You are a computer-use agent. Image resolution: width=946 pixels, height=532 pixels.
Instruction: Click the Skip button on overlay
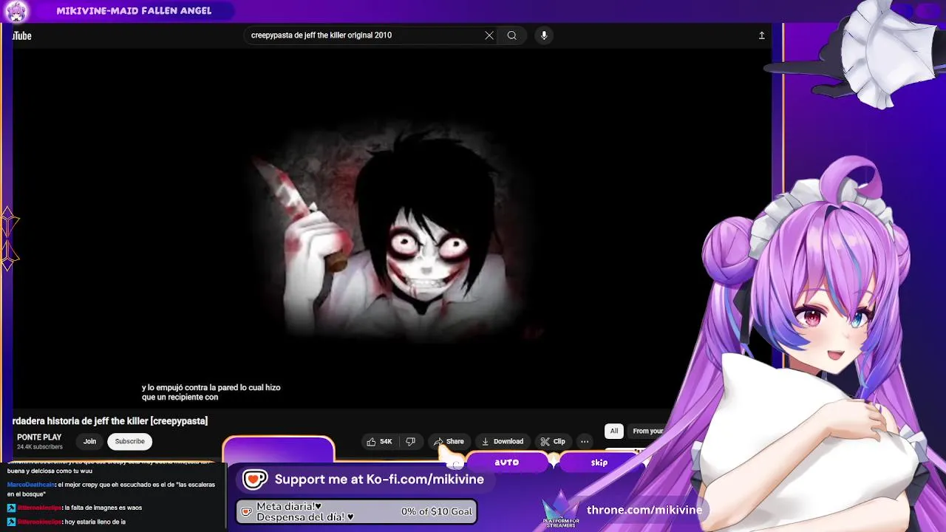click(599, 463)
